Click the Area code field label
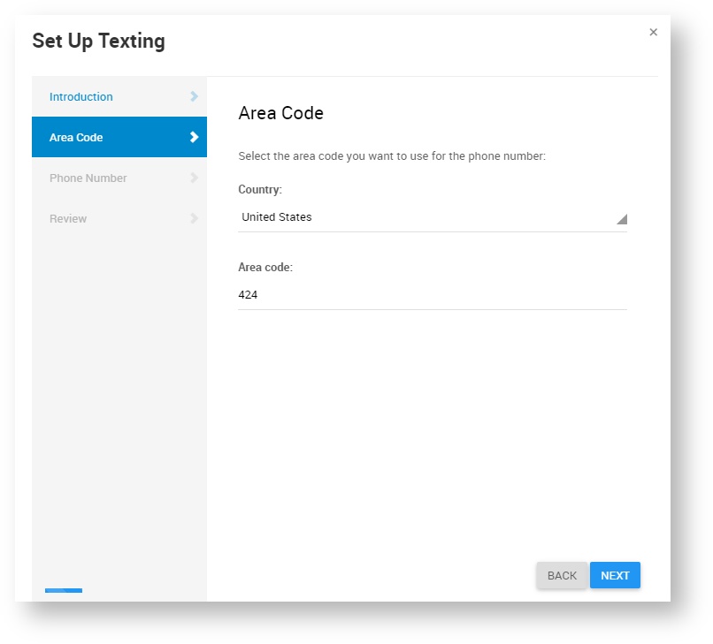Viewport: 713px width, 644px height. pos(265,267)
